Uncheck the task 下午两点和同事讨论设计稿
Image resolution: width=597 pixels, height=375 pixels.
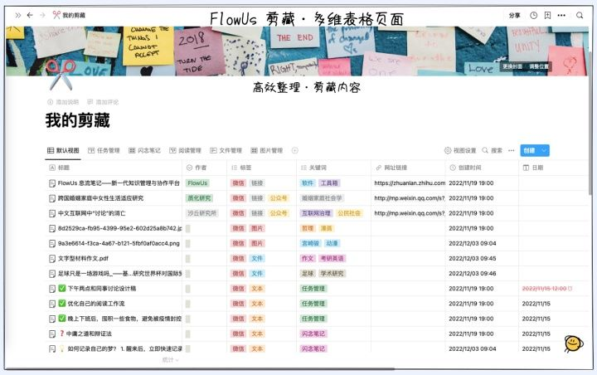point(62,289)
